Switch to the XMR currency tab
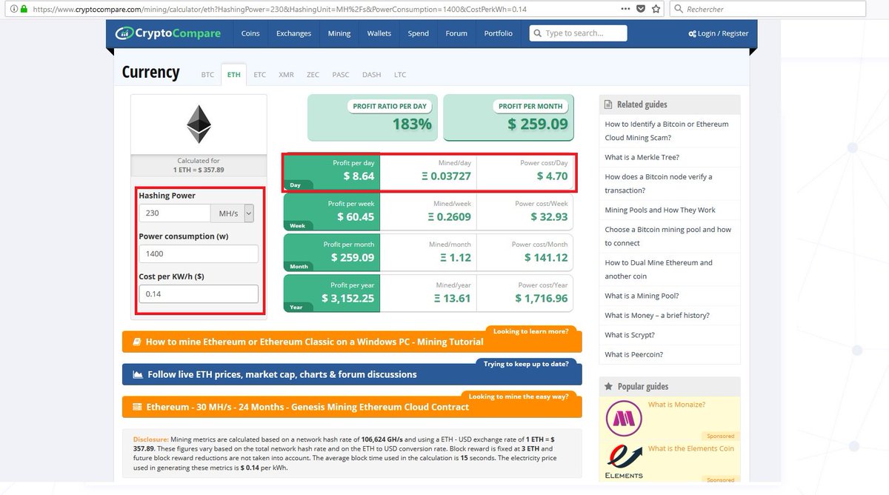The width and height of the screenshot is (889, 495). pos(286,75)
